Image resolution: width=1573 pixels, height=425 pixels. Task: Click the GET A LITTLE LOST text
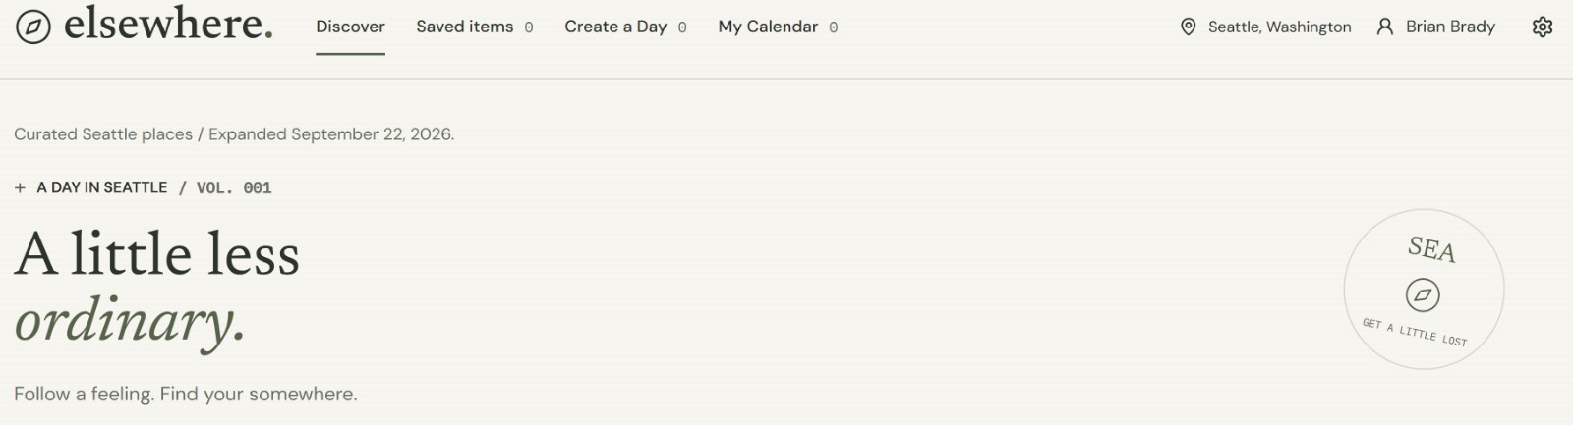(x=1415, y=333)
